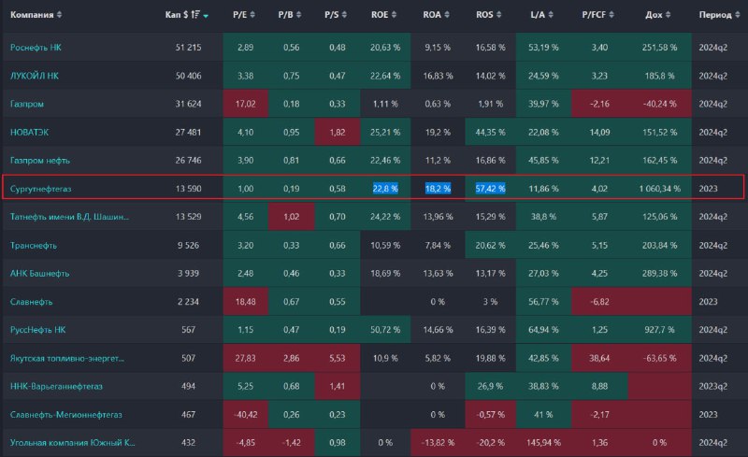Sort by ROS column sort arrows
The height and width of the screenshot is (457, 748).
coord(499,15)
